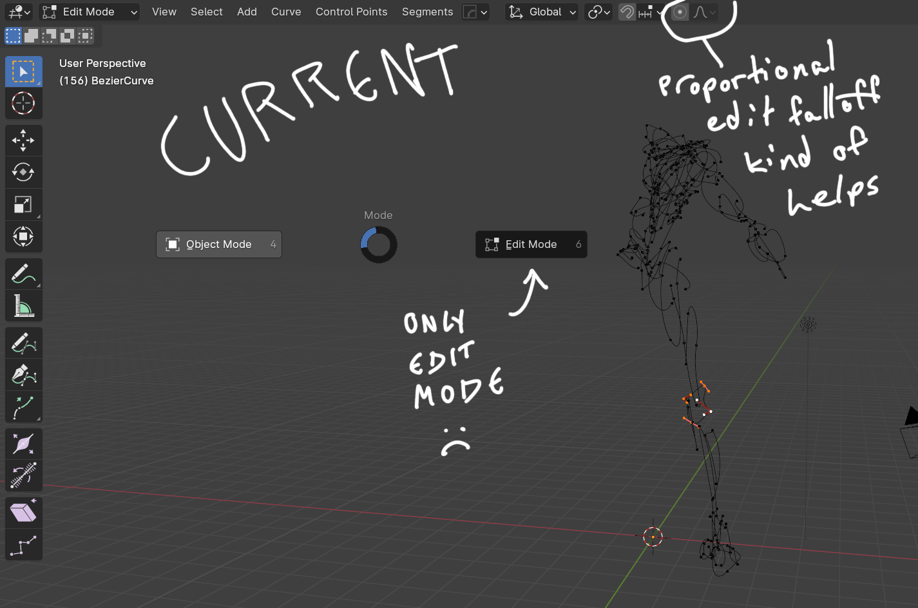Open the Select menu
This screenshot has height=608, width=918.
click(x=207, y=12)
